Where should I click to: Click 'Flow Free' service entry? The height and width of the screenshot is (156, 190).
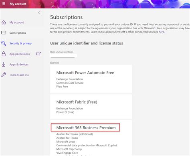click(62, 87)
